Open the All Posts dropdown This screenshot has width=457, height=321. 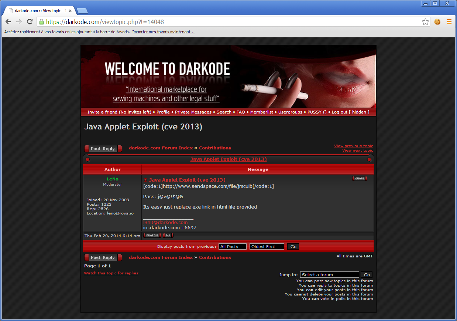(x=232, y=247)
